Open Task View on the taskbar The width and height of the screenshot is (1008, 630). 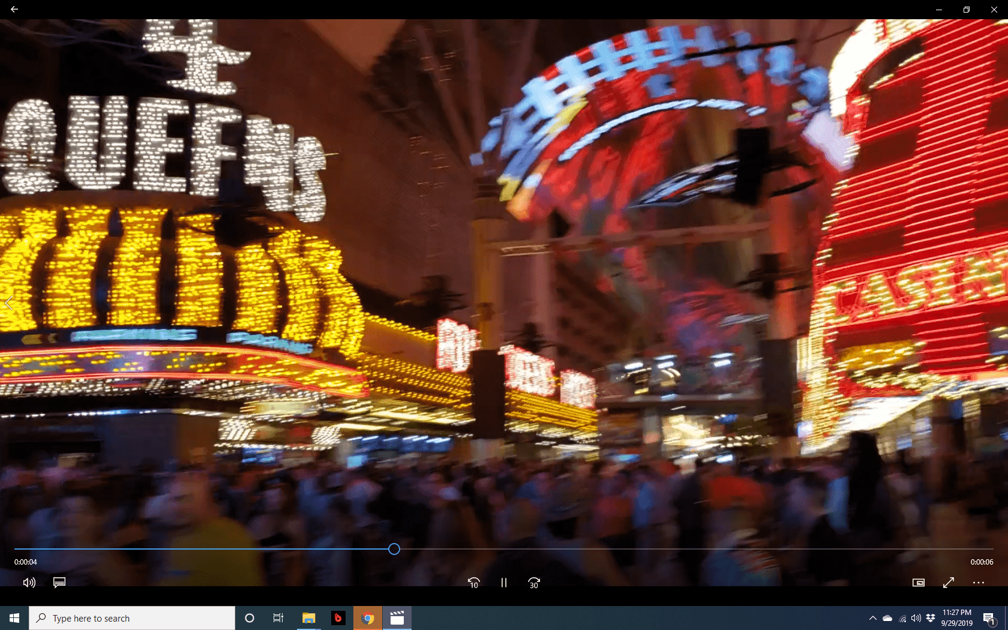point(278,618)
